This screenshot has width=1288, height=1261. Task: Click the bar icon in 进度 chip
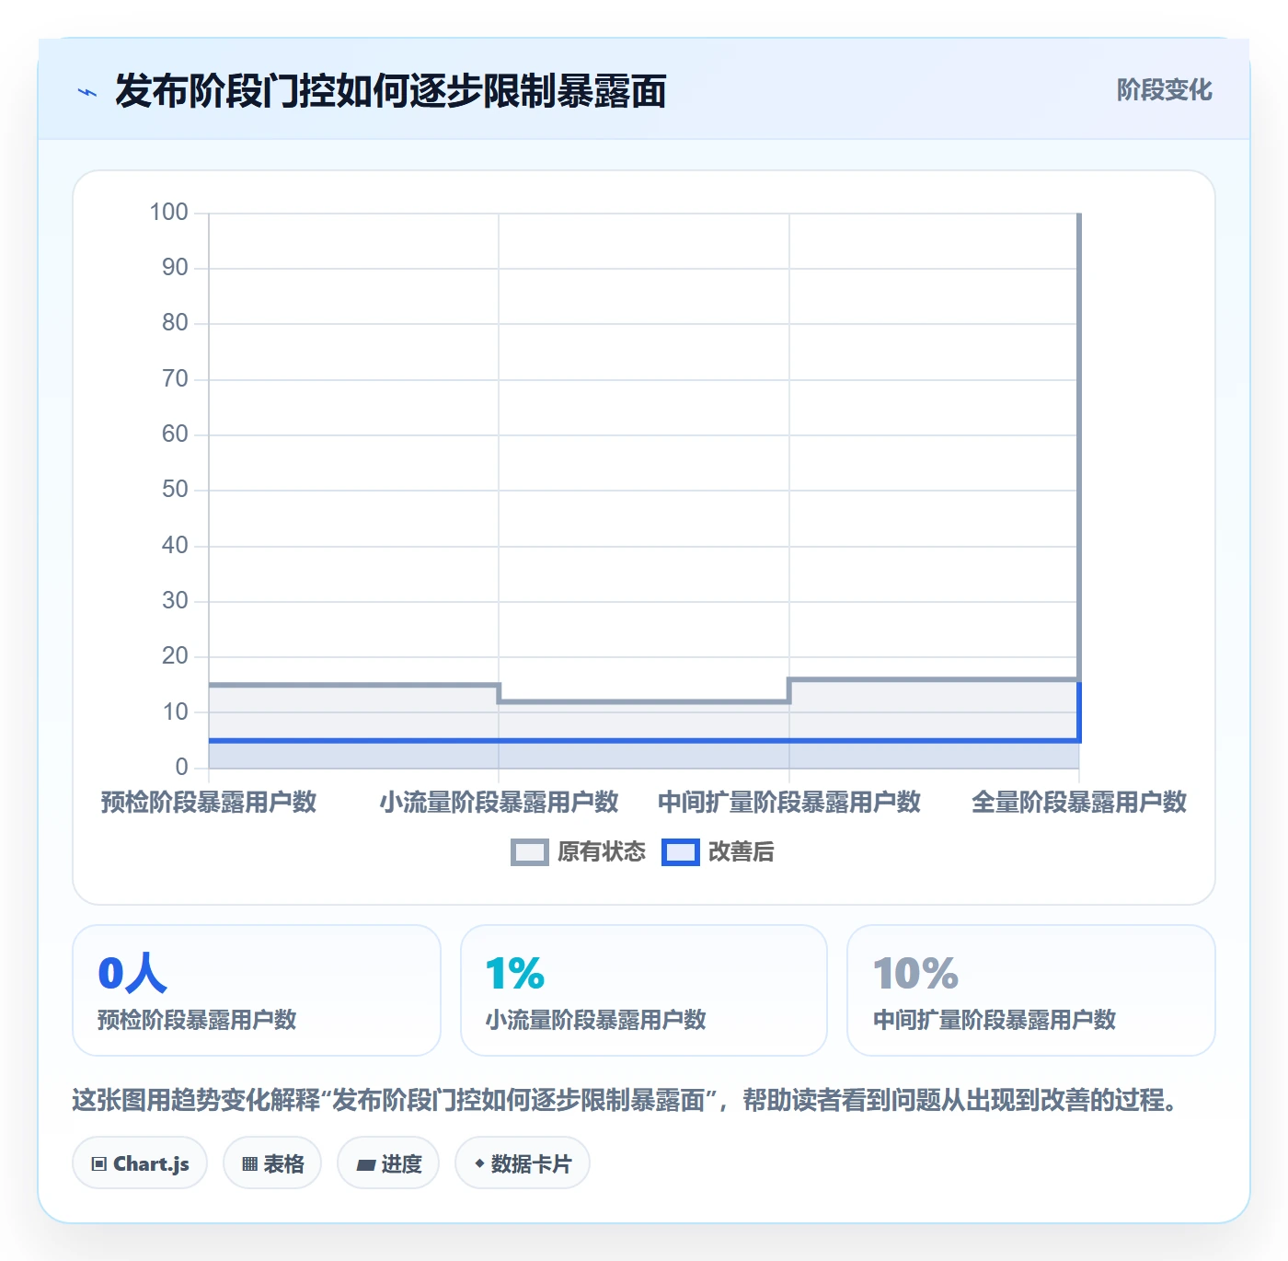pyautogui.click(x=365, y=1165)
